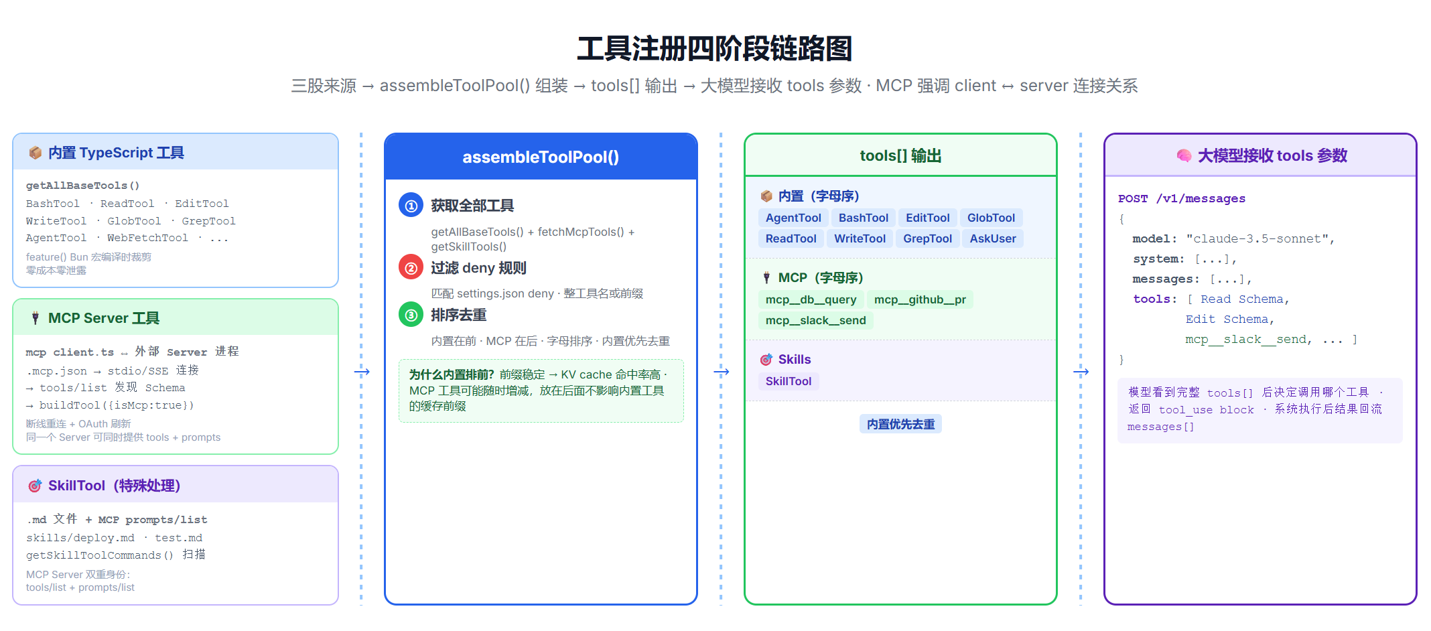The width and height of the screenshot is (1431, 631).
Task: Click the AgentTool · WebFetchTool line
Action: (127, 238)
